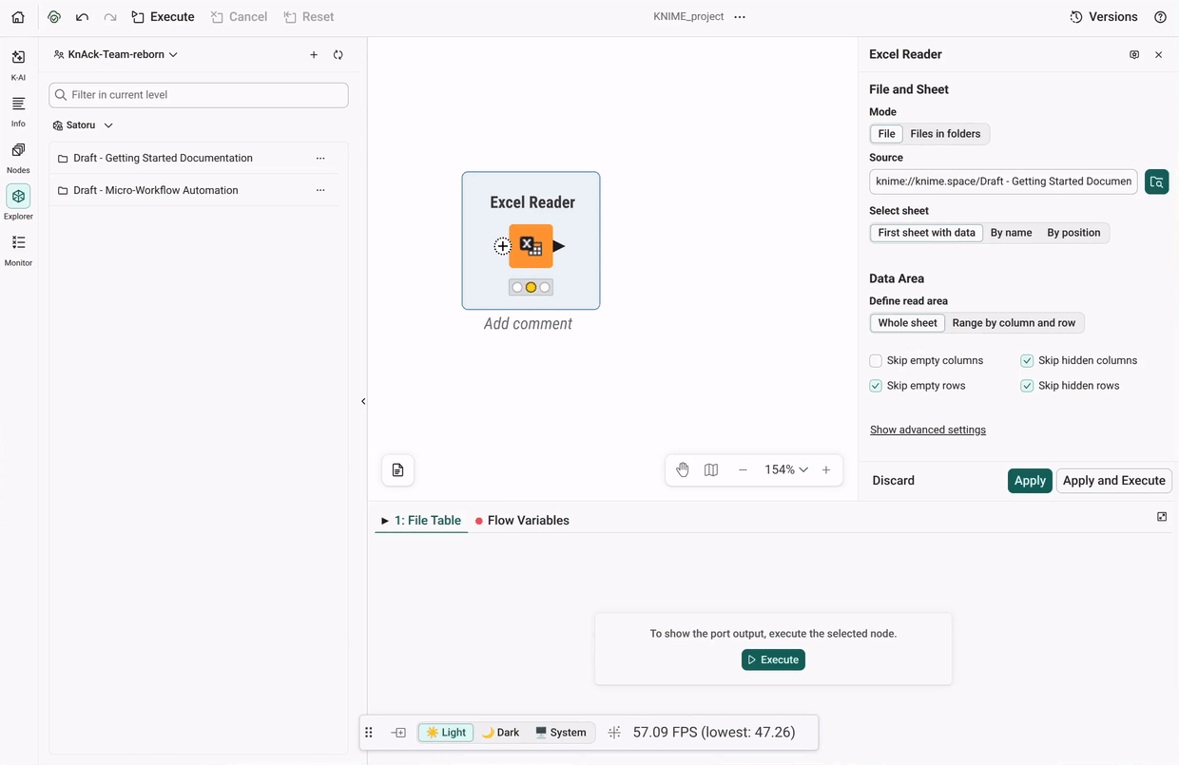Click the plus icon in space explorer
Viewport: 1179px width, 765px height.
point(314,55)
